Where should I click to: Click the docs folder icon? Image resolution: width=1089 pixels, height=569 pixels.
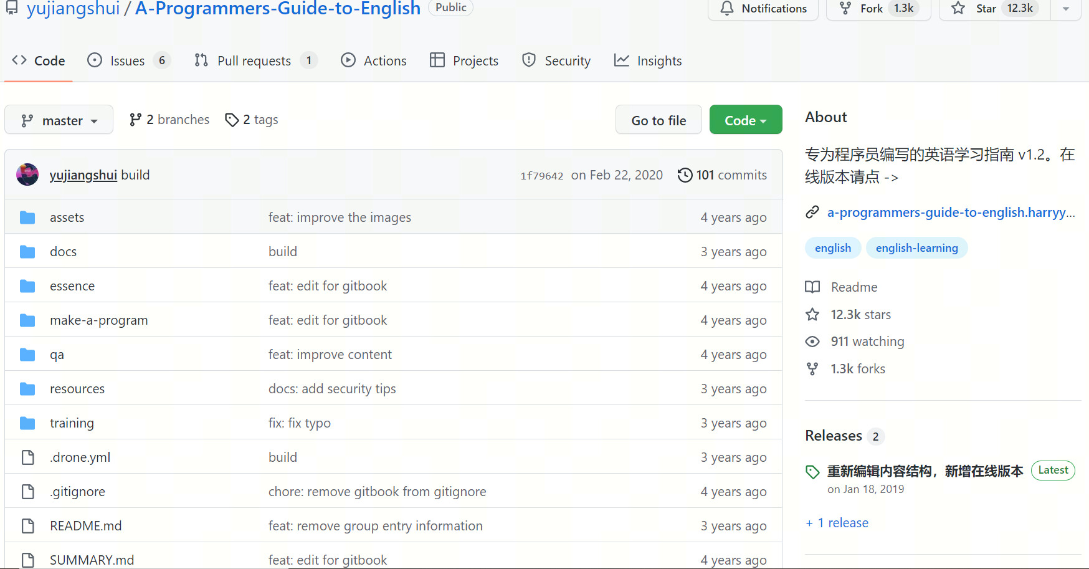click(x=27, y=252)
